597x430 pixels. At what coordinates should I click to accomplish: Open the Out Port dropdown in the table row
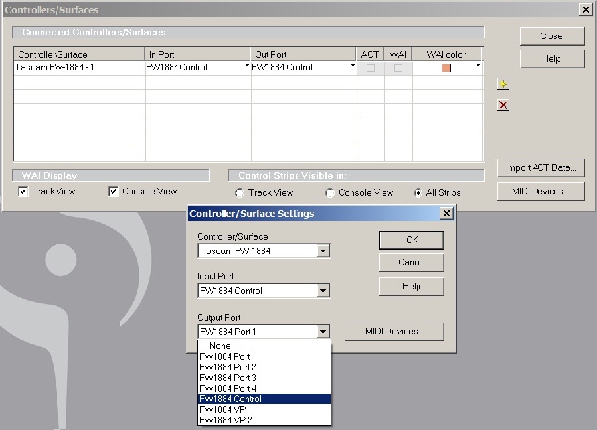353,66
